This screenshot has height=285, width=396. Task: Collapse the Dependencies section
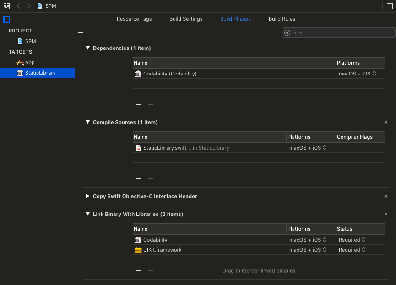87,48
